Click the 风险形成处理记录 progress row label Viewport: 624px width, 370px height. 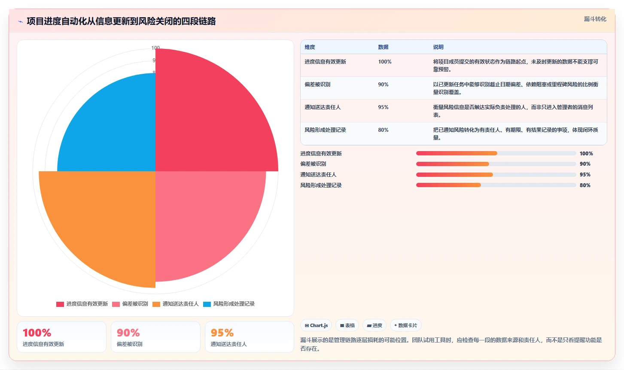(x=321, y=185)
